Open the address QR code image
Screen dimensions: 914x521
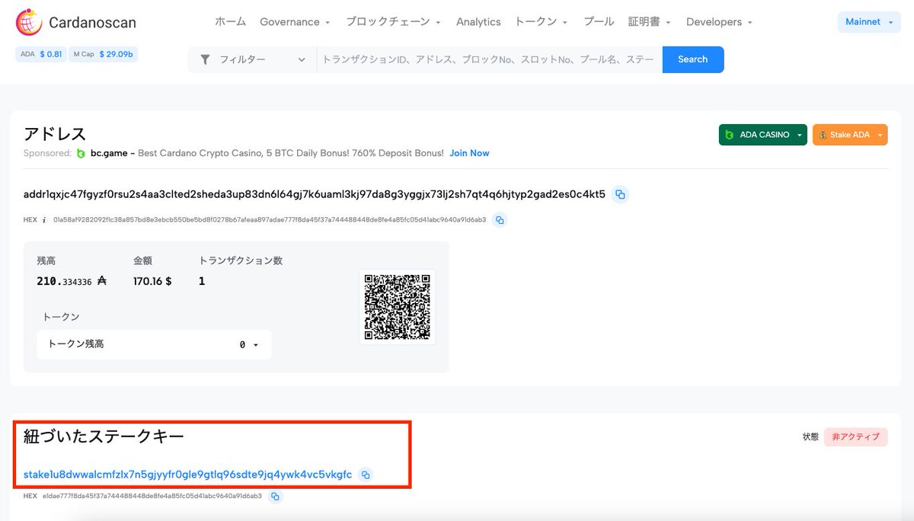pyautogui.click(x=398, y=307)
